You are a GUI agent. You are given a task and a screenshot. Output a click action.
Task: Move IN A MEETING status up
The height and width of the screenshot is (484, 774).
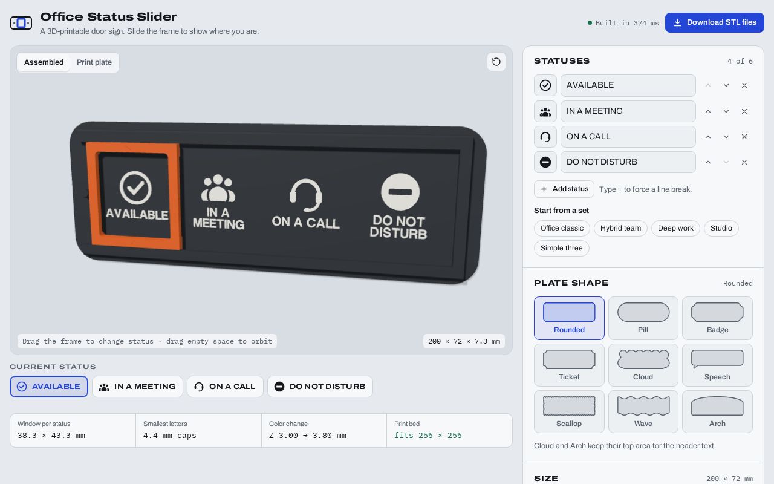click(x=708, y=111)
